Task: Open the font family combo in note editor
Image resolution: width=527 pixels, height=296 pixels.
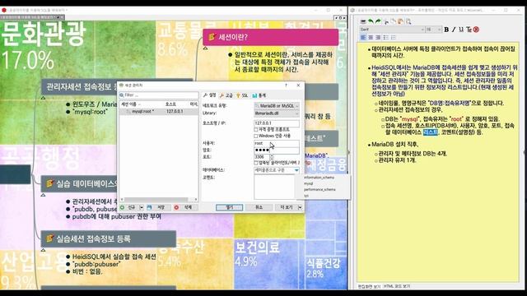Action: point(392,30)
